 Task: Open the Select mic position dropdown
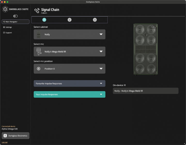point(69,69)
